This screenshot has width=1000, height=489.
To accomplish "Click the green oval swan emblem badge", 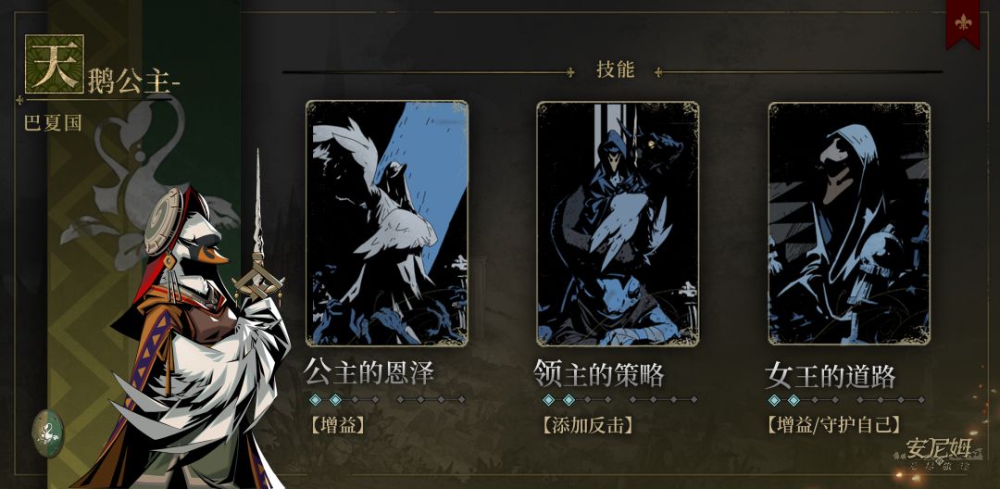I will 47,433.
